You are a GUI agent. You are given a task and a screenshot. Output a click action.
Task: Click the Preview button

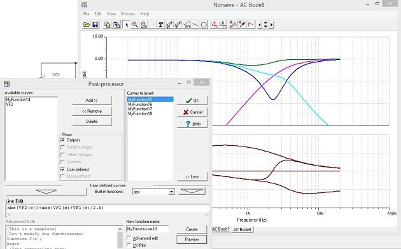[x=192, y=239]
